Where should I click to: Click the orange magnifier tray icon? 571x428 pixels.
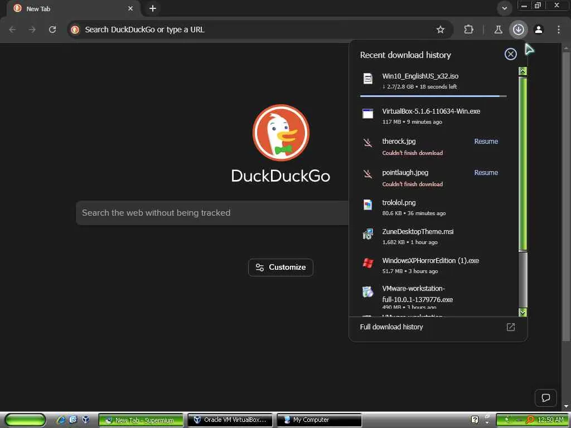(530, 420)
